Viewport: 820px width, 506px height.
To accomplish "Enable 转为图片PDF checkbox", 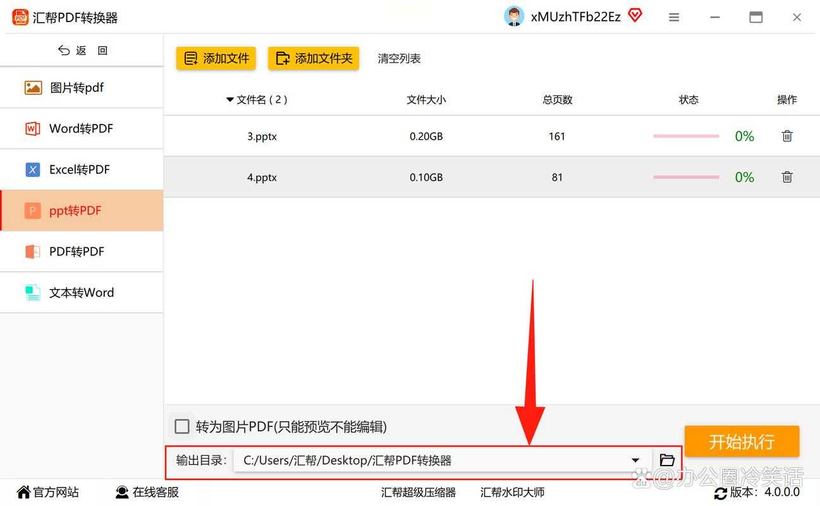I will [x=181, y=426].
